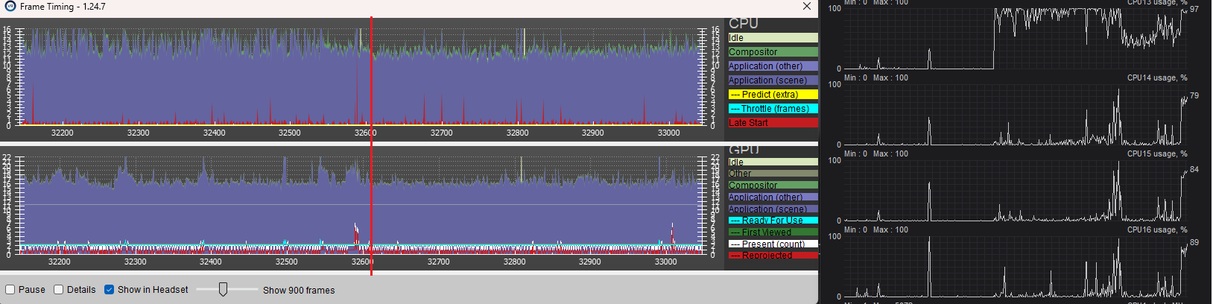Screen dimensions: 1213x304
Task: Click the 'Show 900 frames' label
Action: pyautogui.click(x=299, y=291)
